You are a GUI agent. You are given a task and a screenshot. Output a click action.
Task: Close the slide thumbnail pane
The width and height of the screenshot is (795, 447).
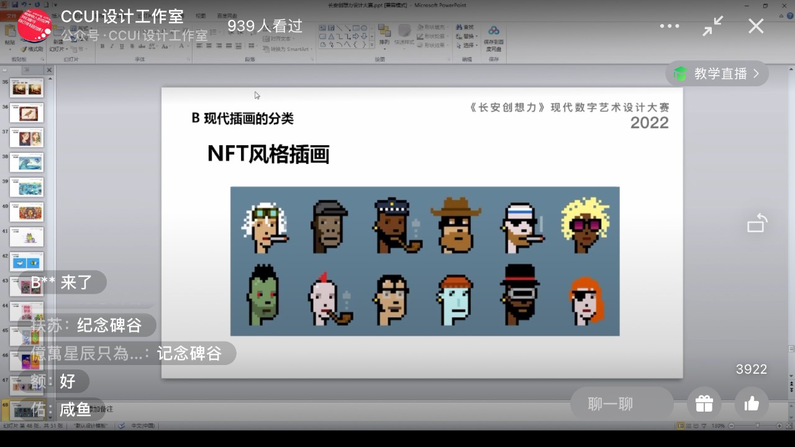[x=49, y=70]
